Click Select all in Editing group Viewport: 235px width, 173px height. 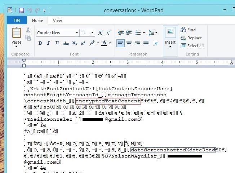pyautogui.click(x=192, y=46)
